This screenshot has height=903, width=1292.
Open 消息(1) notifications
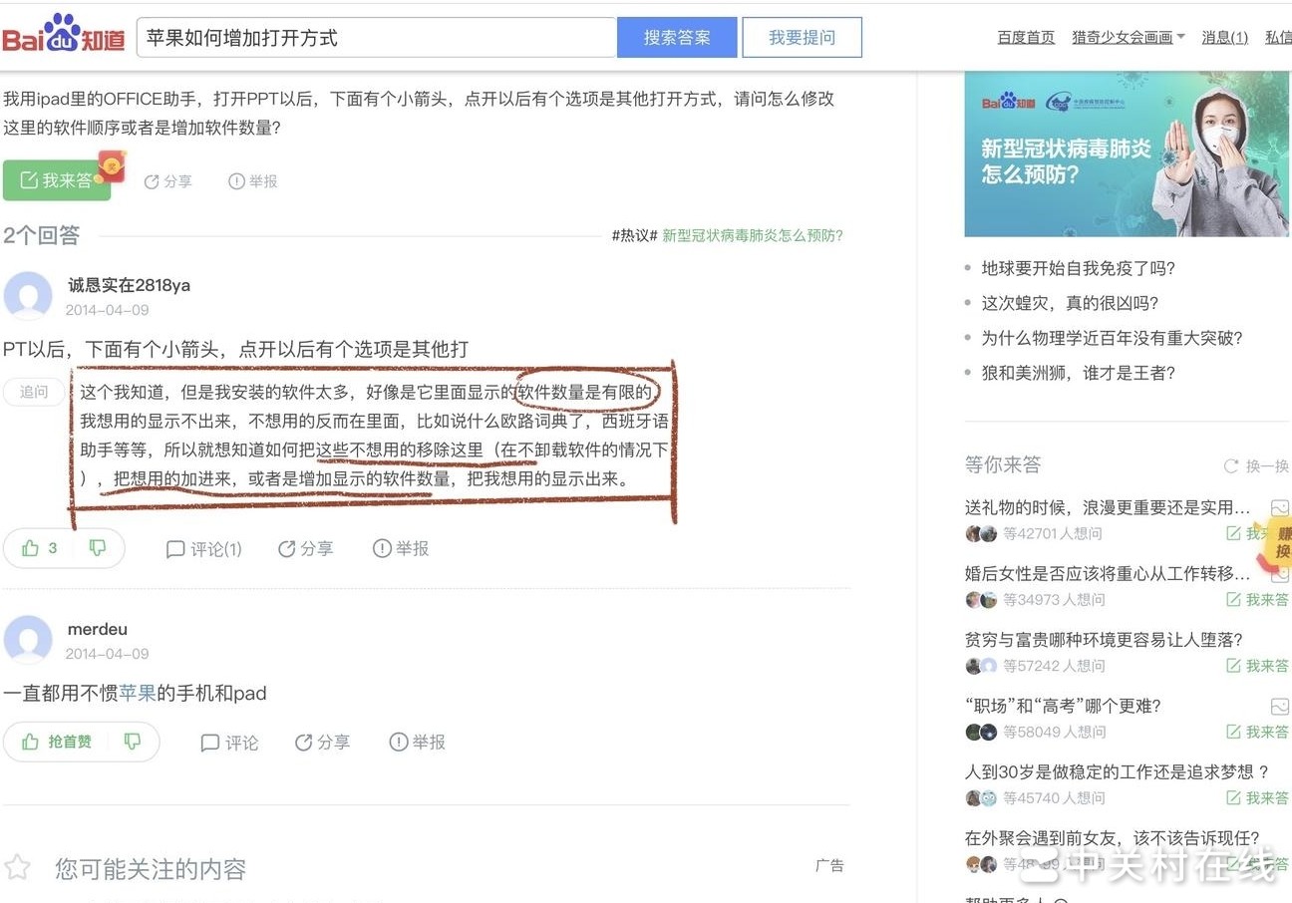click(1224, 37)
